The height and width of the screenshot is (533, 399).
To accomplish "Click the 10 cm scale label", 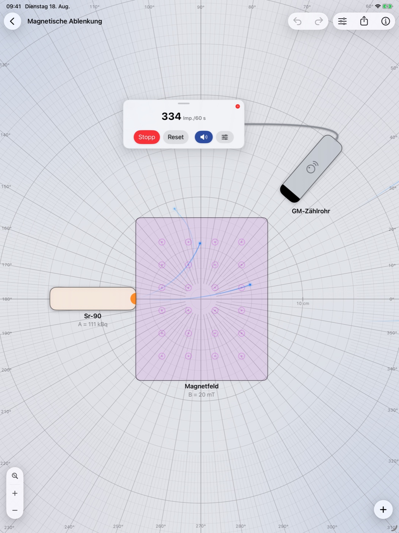I will pos(303,303).
